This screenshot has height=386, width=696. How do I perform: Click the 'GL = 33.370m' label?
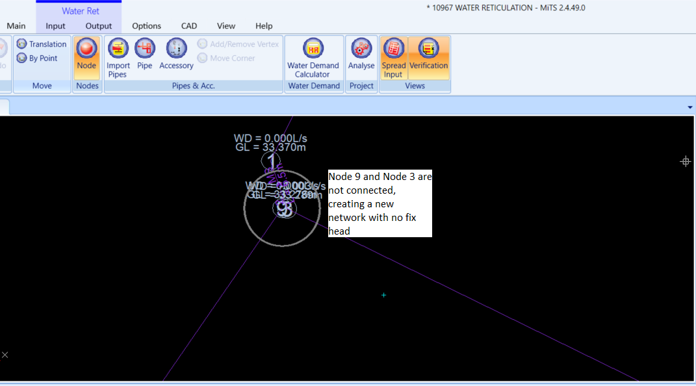click(270, 148)
